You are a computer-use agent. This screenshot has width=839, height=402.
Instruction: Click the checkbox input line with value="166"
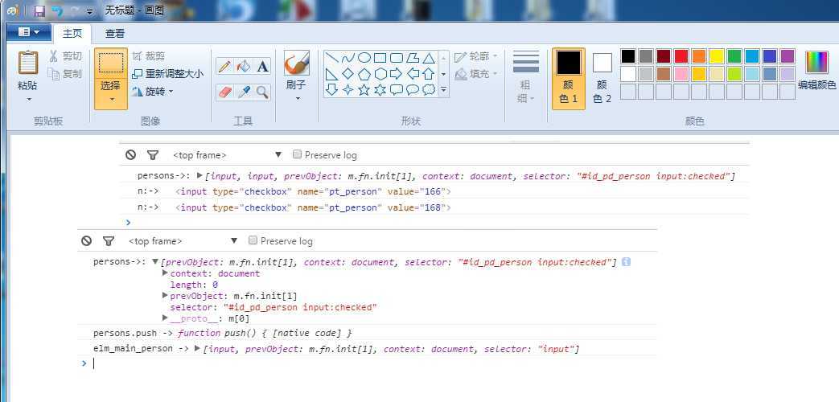pos(313,191)
